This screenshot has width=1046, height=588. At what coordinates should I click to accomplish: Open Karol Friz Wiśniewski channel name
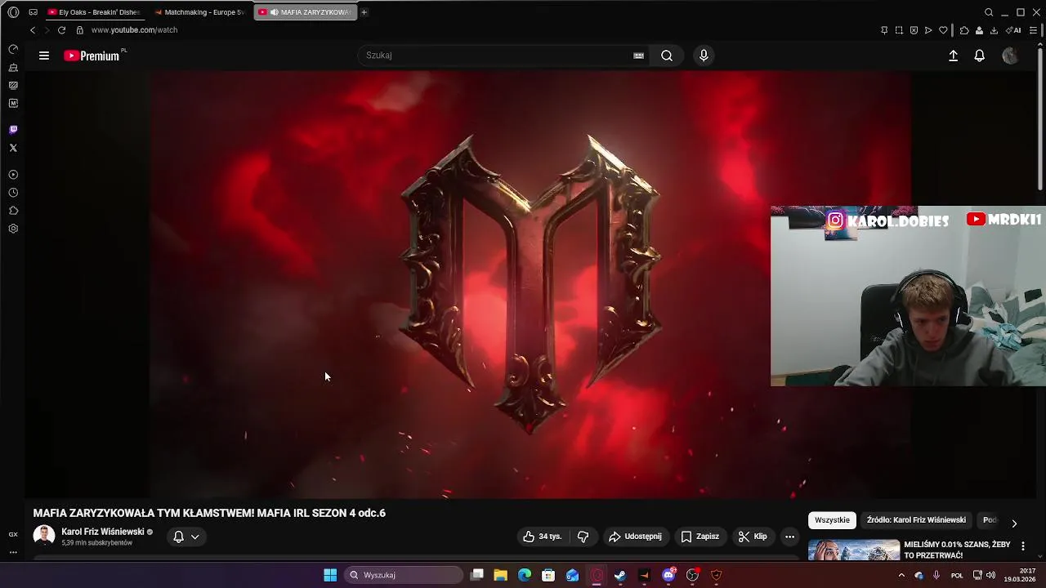pos(102,532)
